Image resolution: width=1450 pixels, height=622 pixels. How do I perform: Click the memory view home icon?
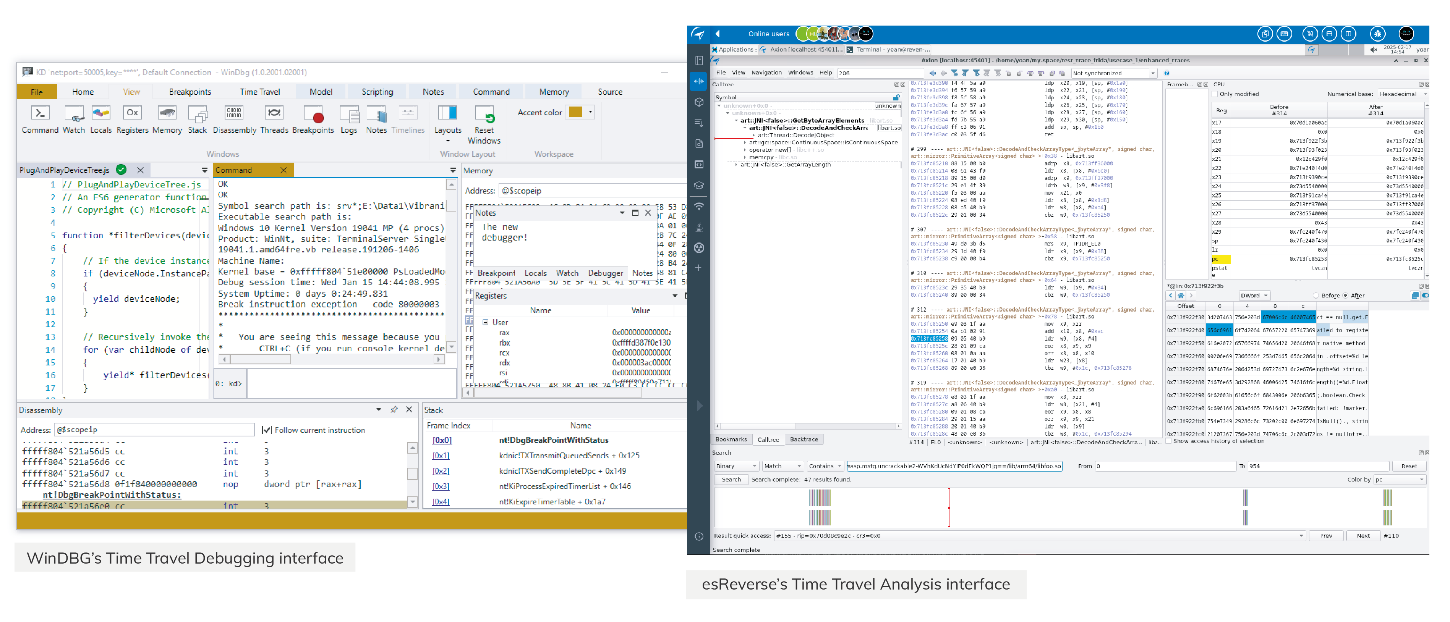[x=1181, y=295]
